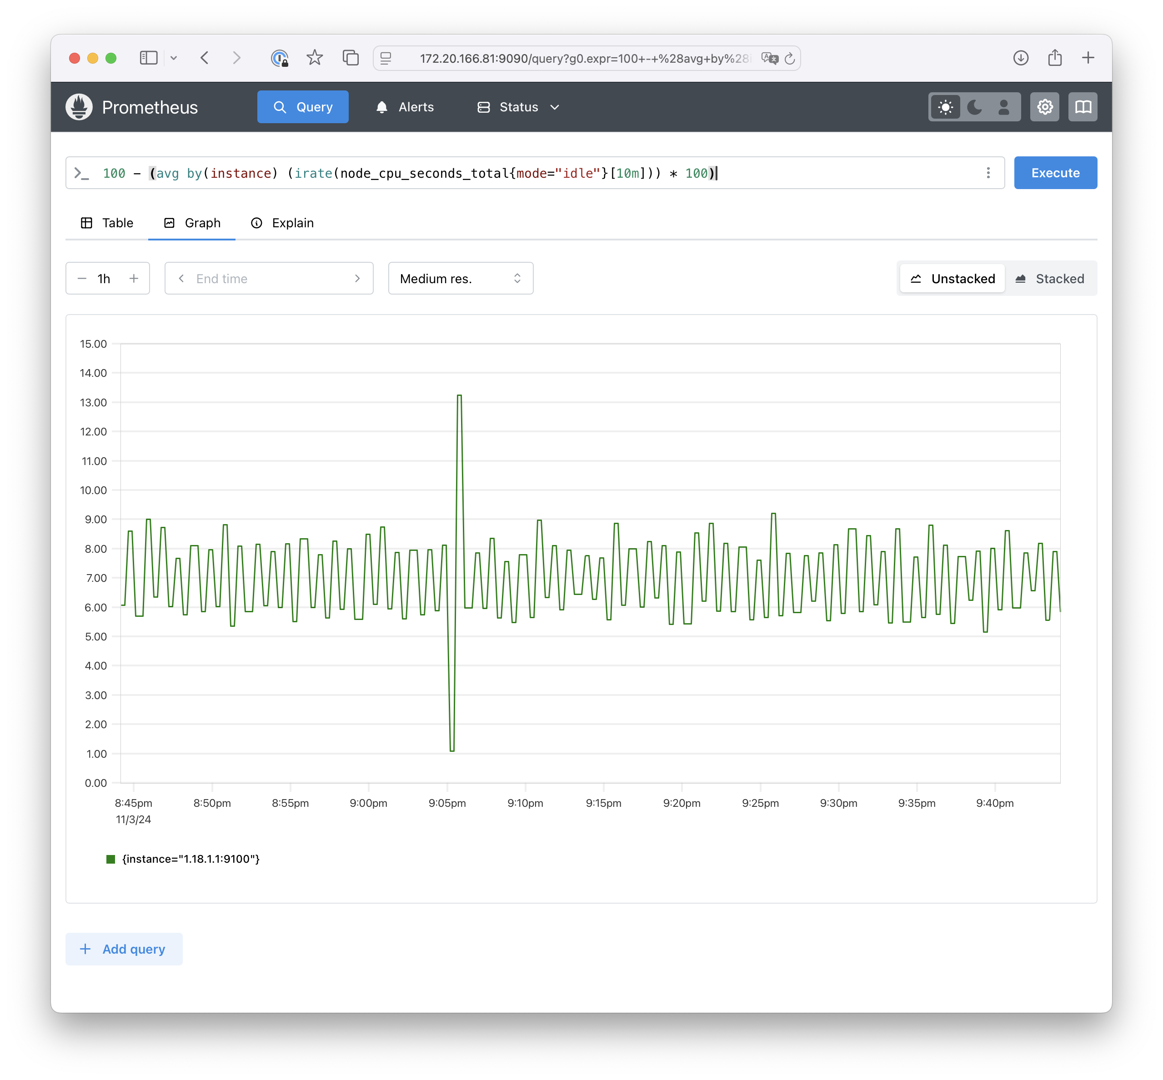The image size is (1163, 1080).
Task: Open the settings gear icon
Action: click(1044, 107)
